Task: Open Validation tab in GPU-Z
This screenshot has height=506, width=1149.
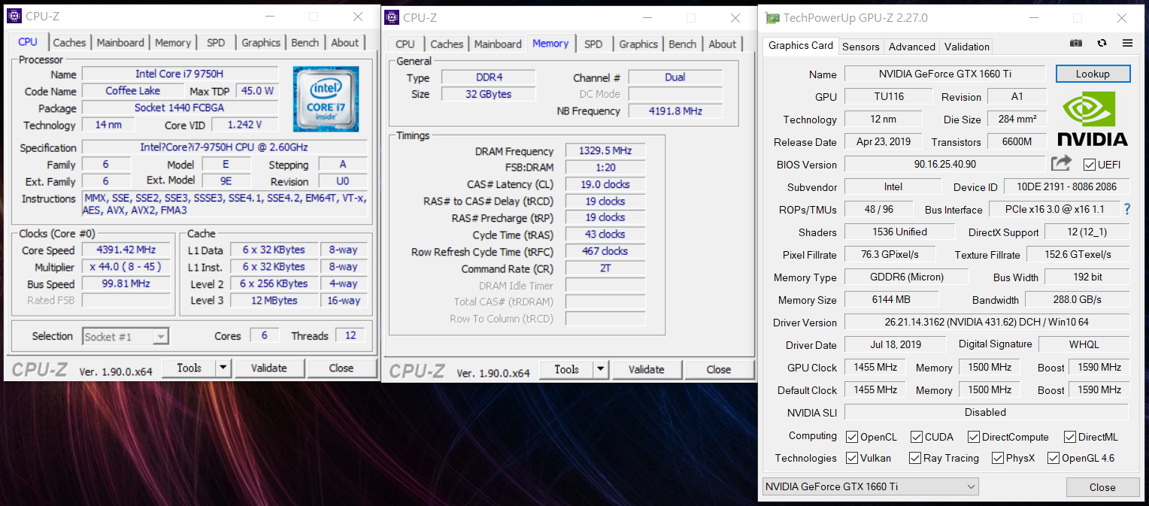Action: tap(966, 47)
